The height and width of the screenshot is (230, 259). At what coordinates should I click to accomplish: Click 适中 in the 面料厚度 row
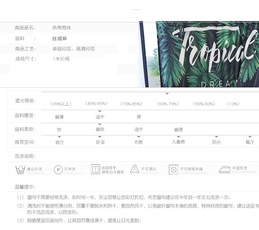tap(100, 117)
